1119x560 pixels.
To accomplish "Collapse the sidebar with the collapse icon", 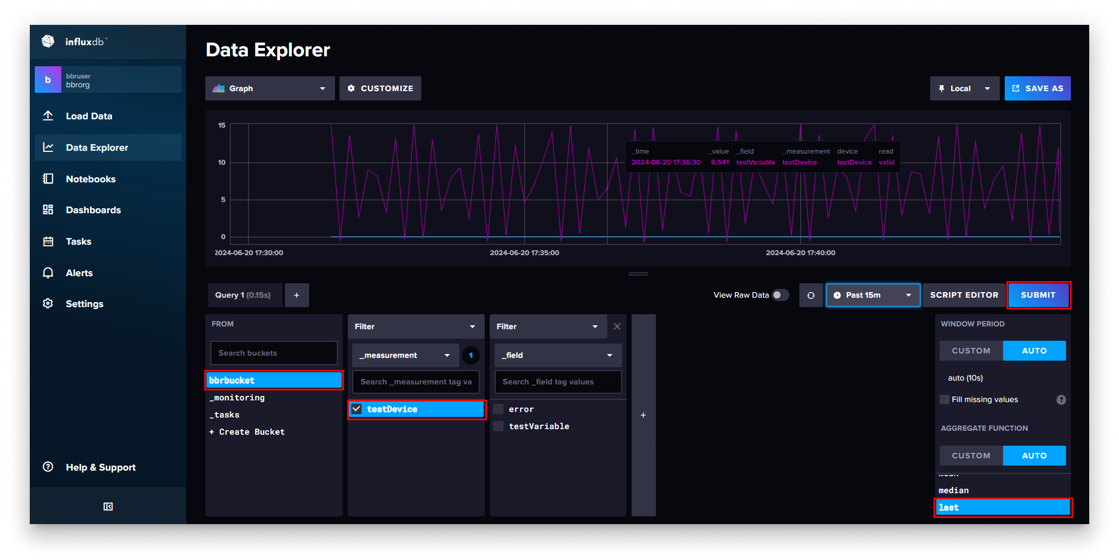I will 108,506.
